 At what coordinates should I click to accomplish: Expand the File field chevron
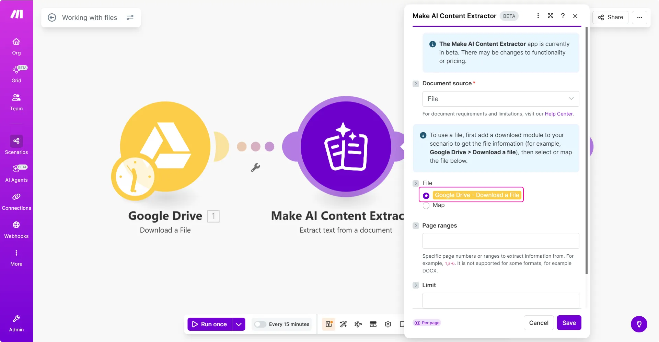(416, 183)
